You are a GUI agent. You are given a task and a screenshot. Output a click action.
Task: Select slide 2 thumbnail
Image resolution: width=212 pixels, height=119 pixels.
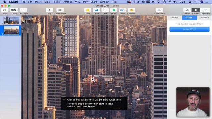[11, 30]
